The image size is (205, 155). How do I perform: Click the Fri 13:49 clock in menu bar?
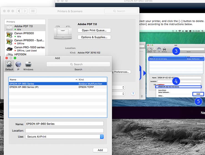pyautogui.click(x=196, y=31)
